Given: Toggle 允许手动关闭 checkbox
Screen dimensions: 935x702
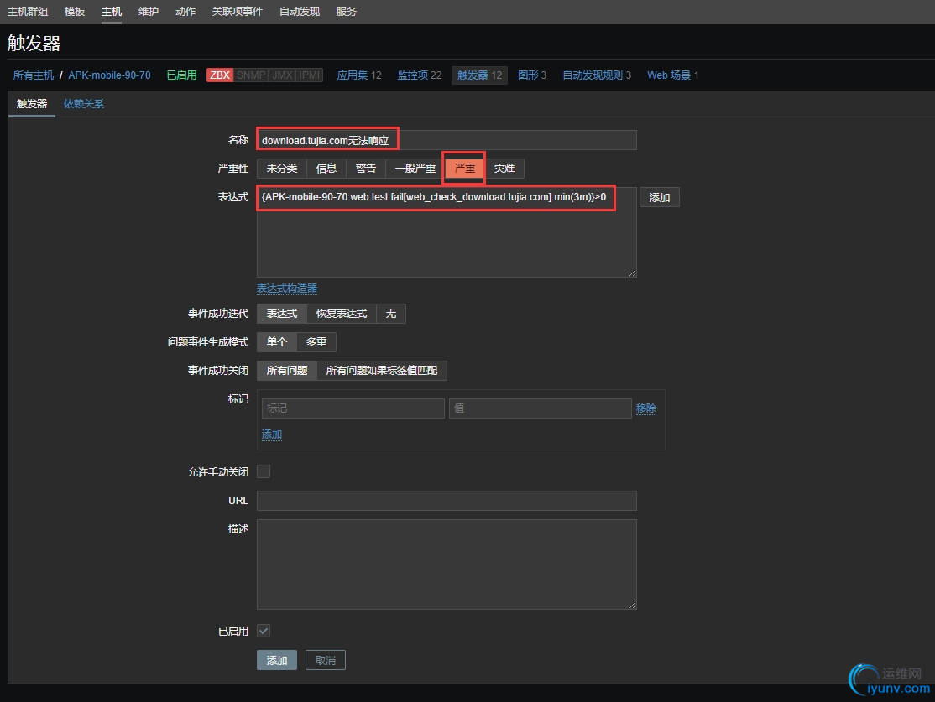Looking at the screenshot, I should pyautogui.click(x=264, y=471).
